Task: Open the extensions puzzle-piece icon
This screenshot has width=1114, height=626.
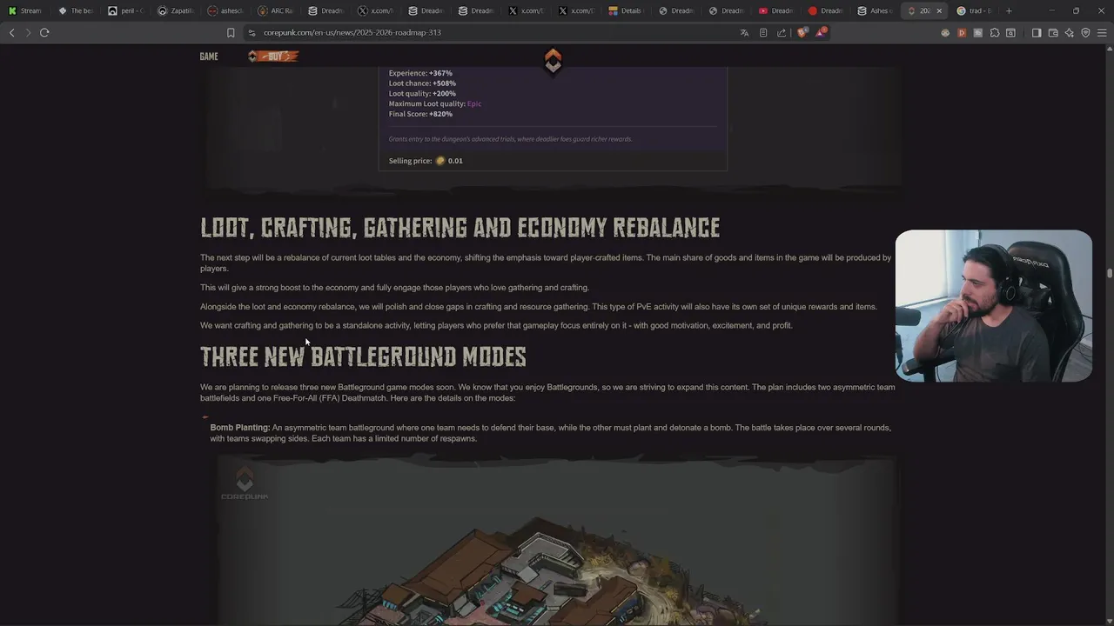Action: [995, 32]
